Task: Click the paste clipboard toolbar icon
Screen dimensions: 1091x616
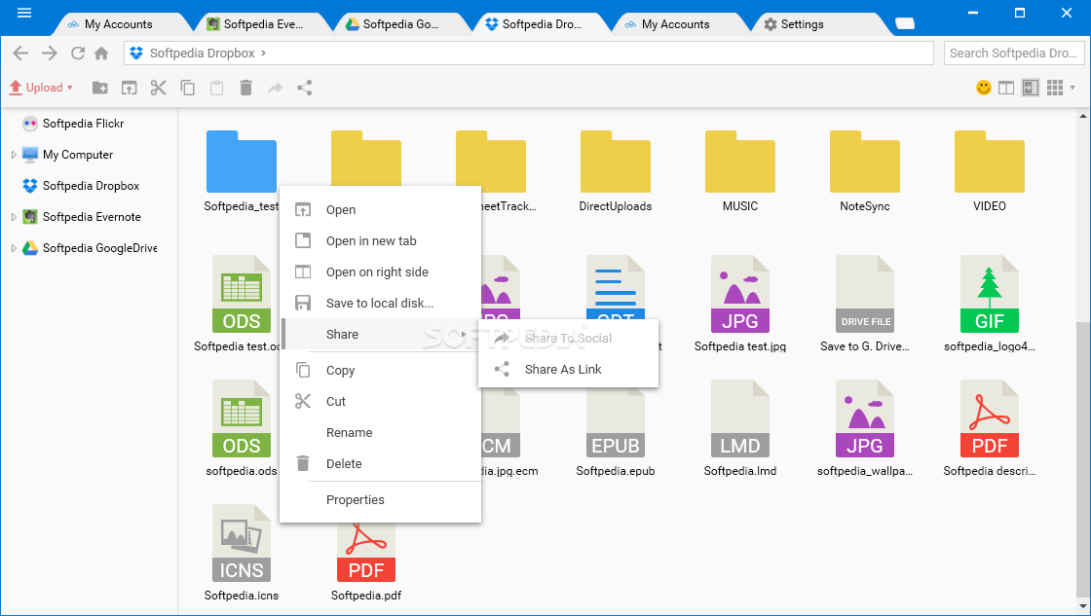Action: 217,88
